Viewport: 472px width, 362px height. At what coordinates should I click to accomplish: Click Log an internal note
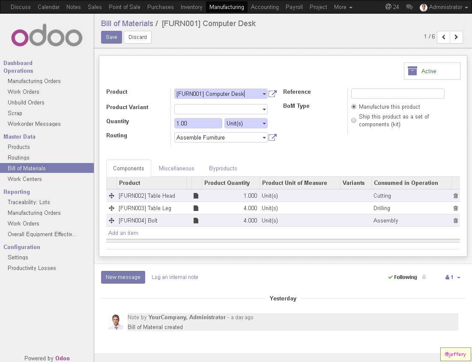click(x=175, y=277)
